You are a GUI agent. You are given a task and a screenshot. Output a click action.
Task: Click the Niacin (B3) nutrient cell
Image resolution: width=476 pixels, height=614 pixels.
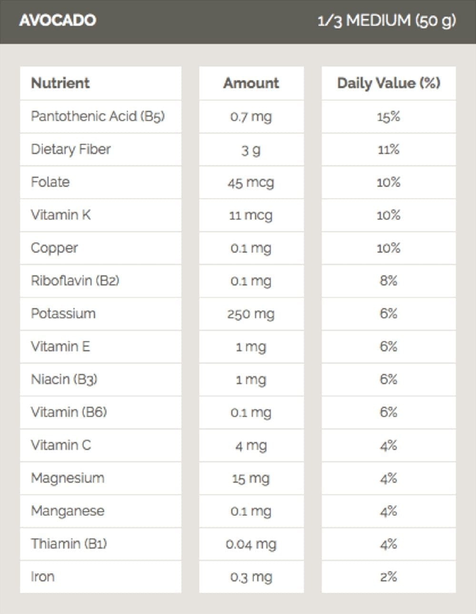point(100,379)
